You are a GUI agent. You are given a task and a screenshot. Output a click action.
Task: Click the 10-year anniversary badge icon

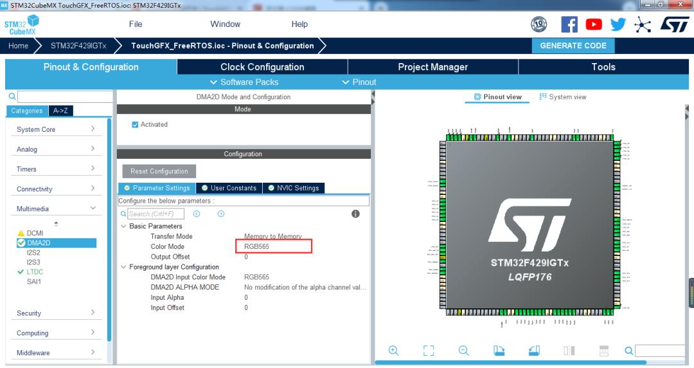538,24
